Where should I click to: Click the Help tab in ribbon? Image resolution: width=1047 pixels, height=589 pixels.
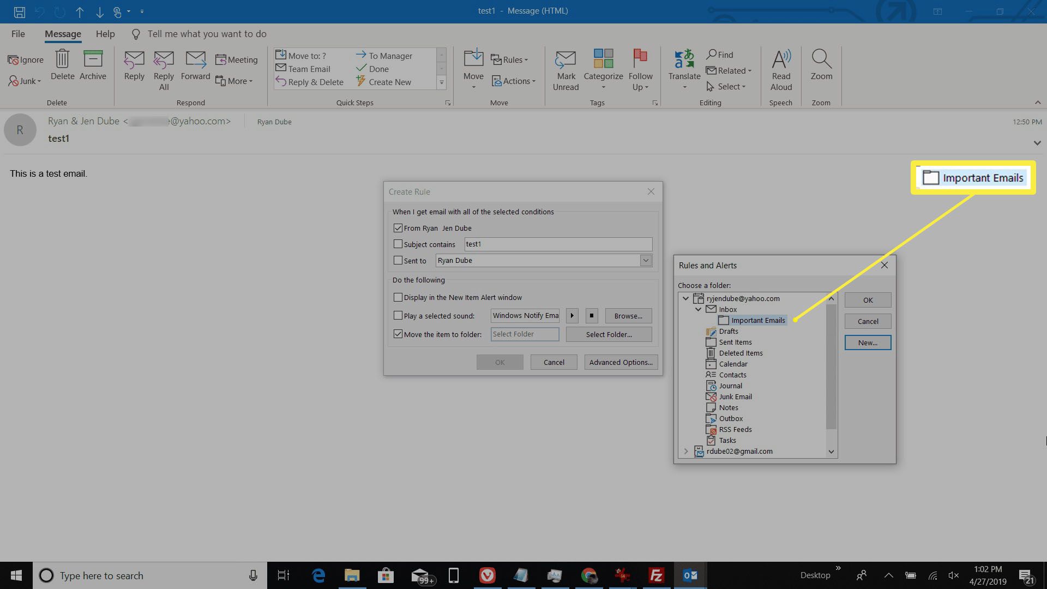pyautogui.click(x=104, y=33)
